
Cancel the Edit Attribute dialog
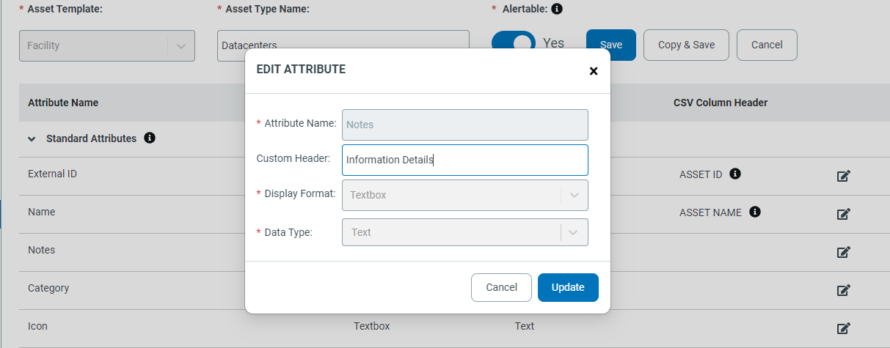click(501, 287)
